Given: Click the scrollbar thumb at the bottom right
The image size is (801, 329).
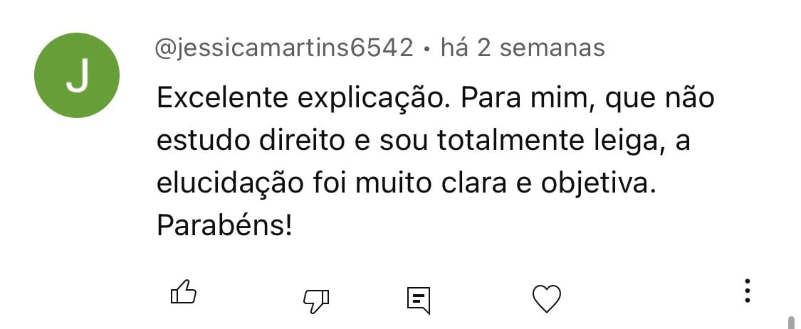Looking at the screenshot, I should pyautogui.click(x=791, y=323).
